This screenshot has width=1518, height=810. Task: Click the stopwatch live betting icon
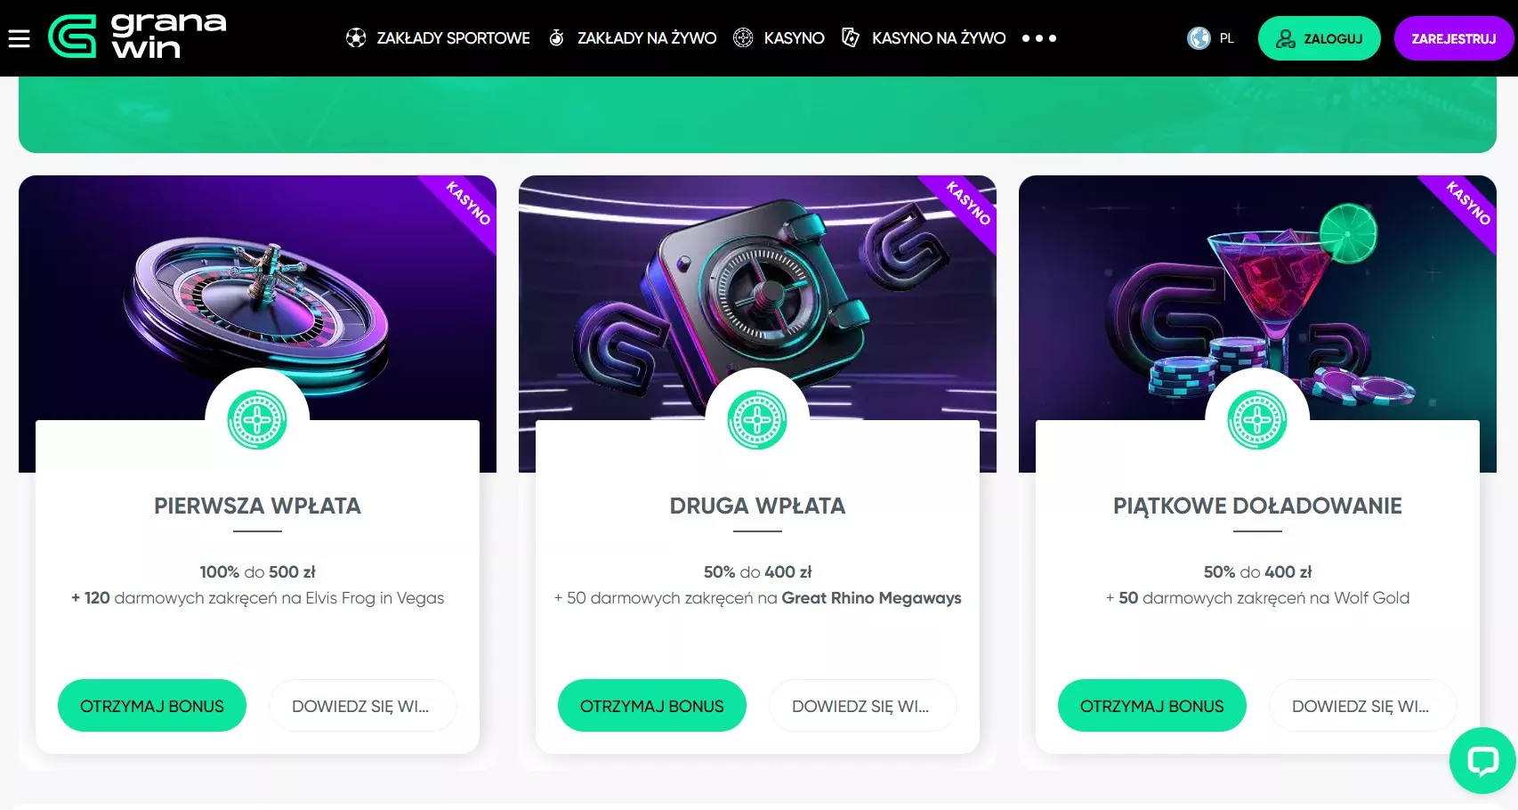[556, 38]
